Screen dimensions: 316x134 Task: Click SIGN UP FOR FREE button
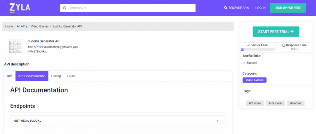[x=288, y=8]
